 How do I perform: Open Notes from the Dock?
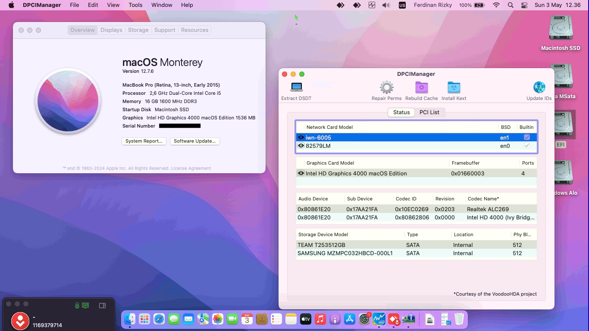(x=291, y=319)
